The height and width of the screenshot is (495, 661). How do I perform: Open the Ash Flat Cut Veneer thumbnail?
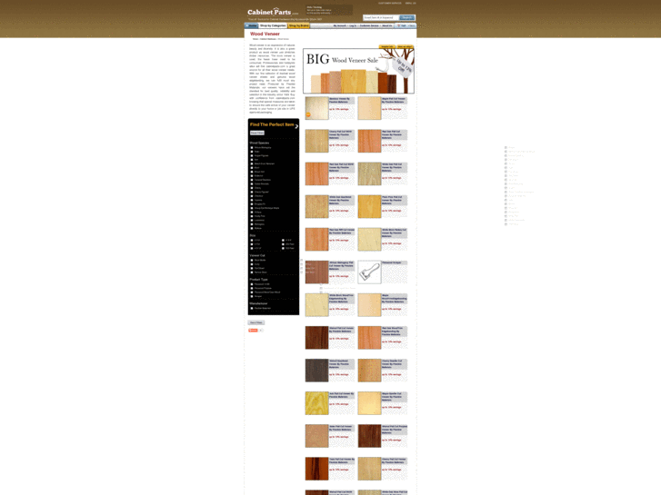316,403
